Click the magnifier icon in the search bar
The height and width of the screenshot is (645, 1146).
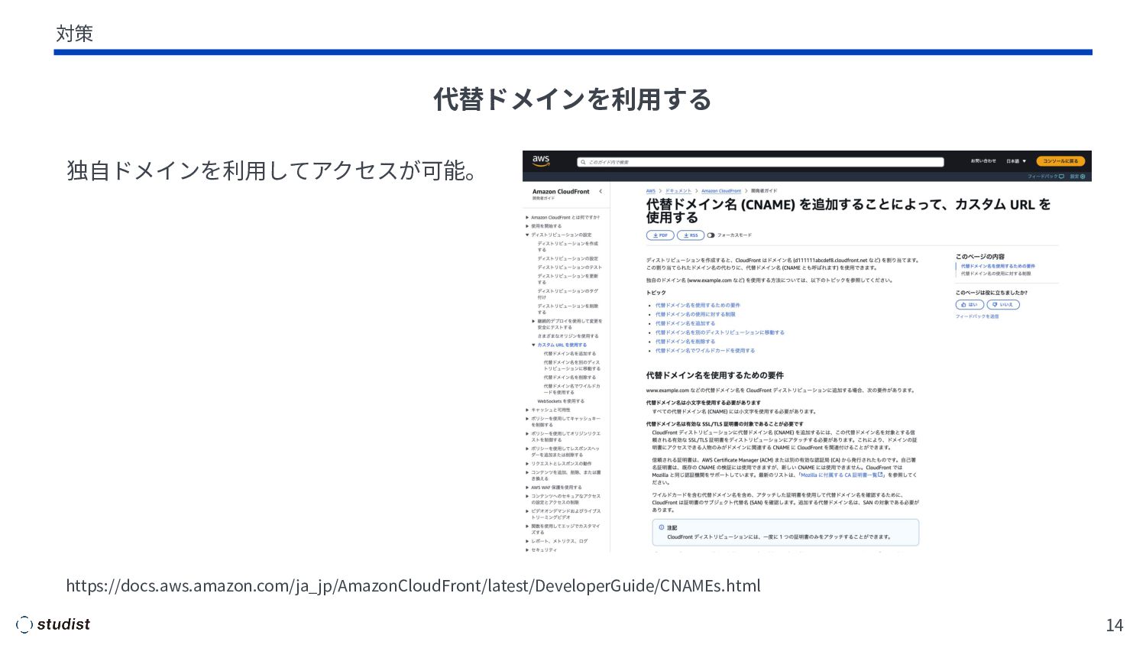[x=583, y=162]
